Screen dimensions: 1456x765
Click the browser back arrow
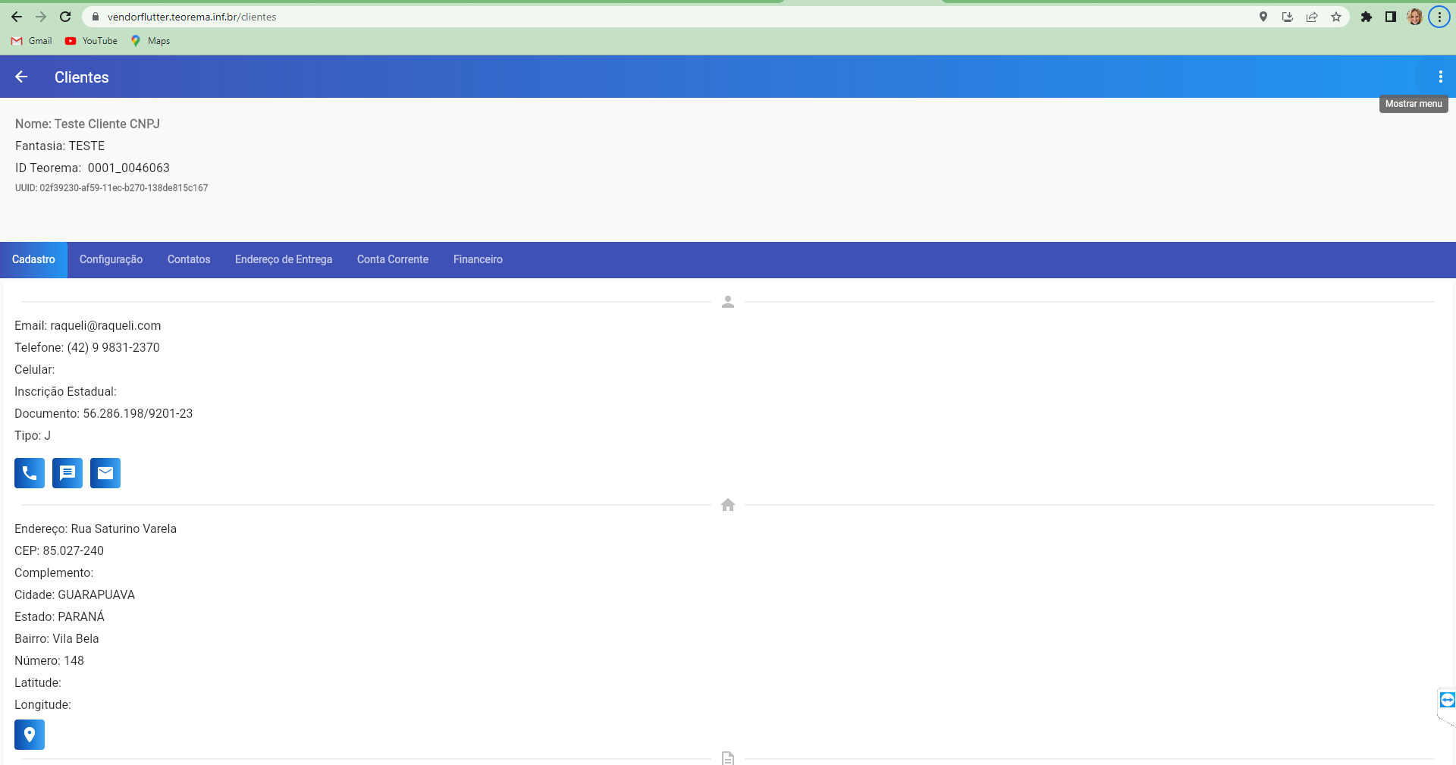point(17,17)
